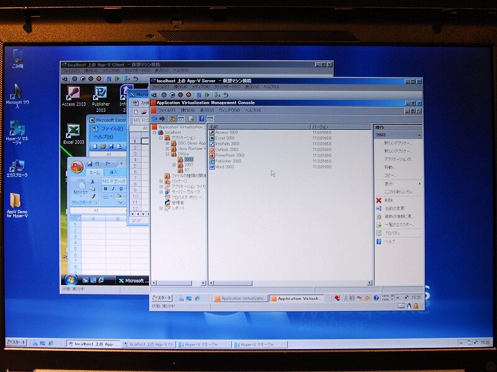Screen dimensions: 497x372
Task: Click the Pause icon in App-V Server toolbar
Action: (x=199, y=95)
